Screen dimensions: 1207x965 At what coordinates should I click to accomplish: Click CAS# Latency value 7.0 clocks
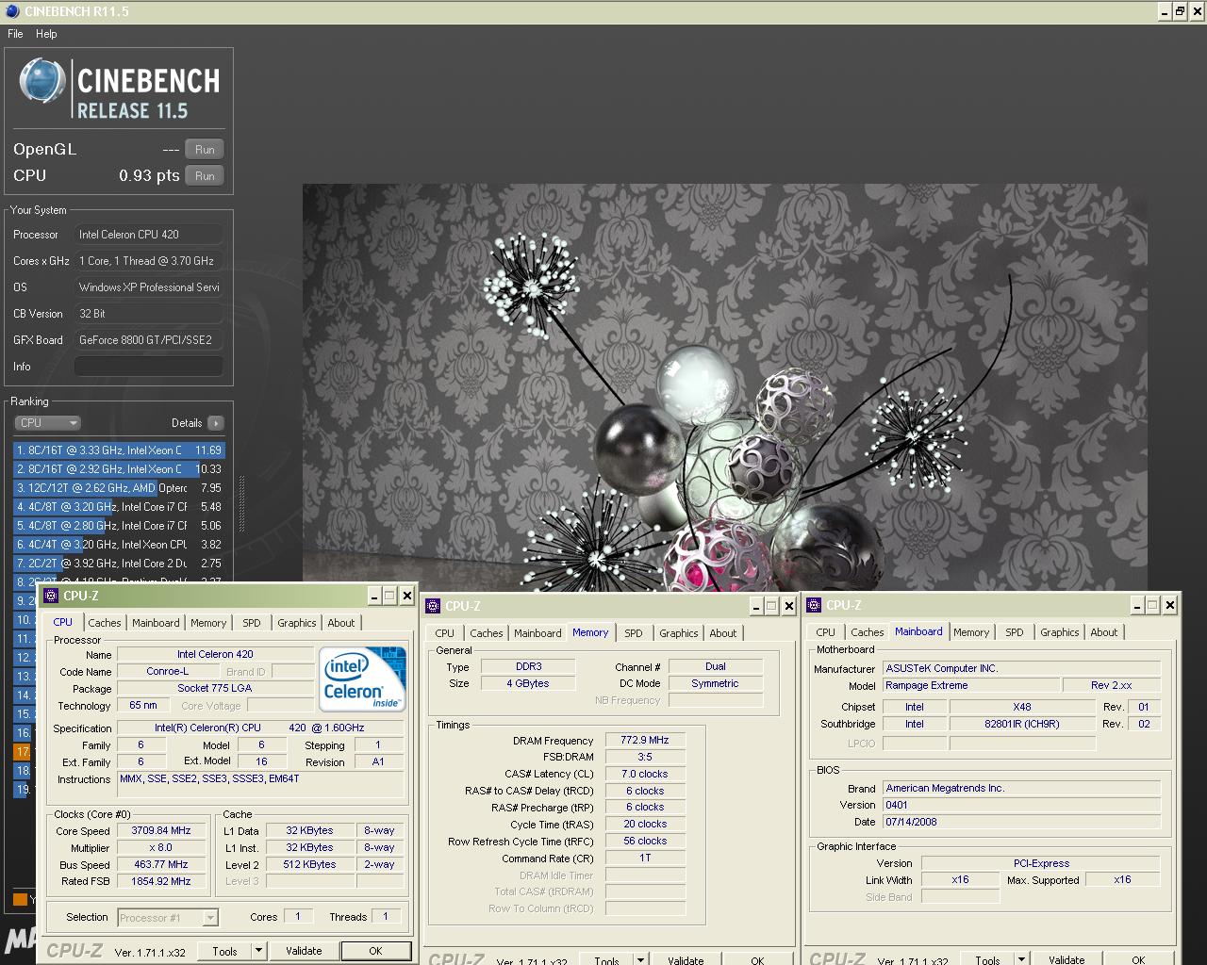645,774
